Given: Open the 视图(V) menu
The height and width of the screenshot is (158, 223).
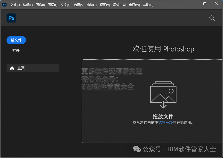Looking at the screenshot, I should (x=105, y=5).
